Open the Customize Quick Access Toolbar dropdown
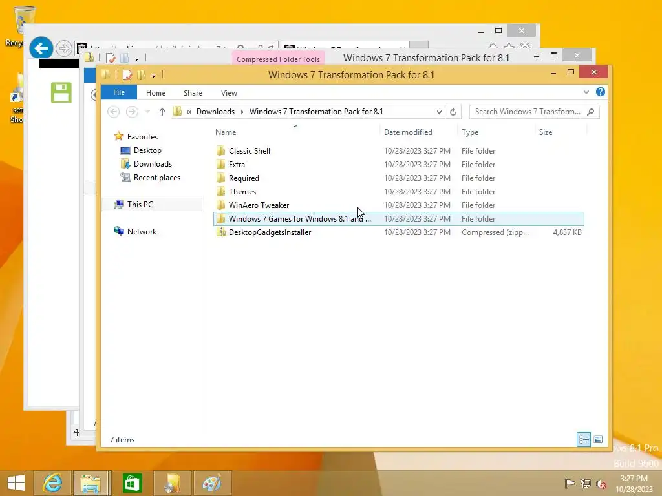This screenshot has width=662, height=496. [x=153, y=76]
